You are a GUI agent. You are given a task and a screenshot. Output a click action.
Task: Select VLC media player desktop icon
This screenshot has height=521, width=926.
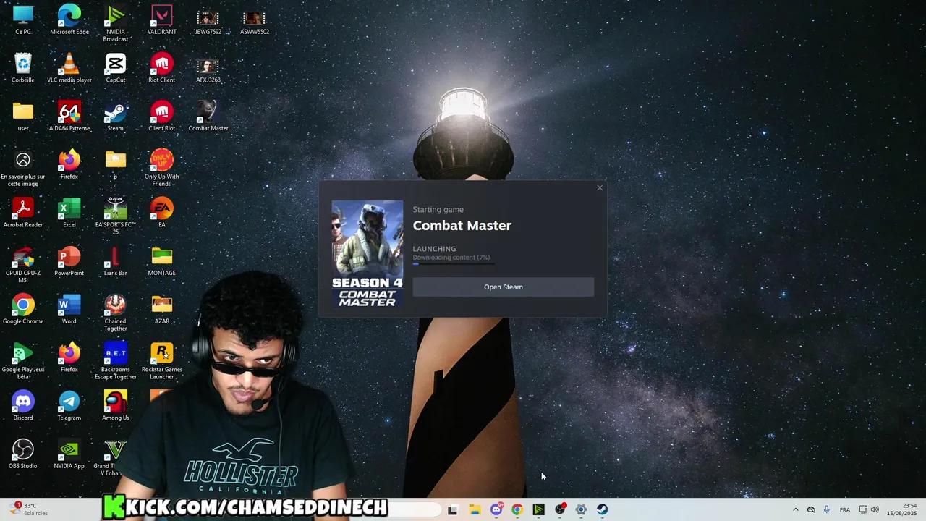pyautogui.click(x=69, y=69)
